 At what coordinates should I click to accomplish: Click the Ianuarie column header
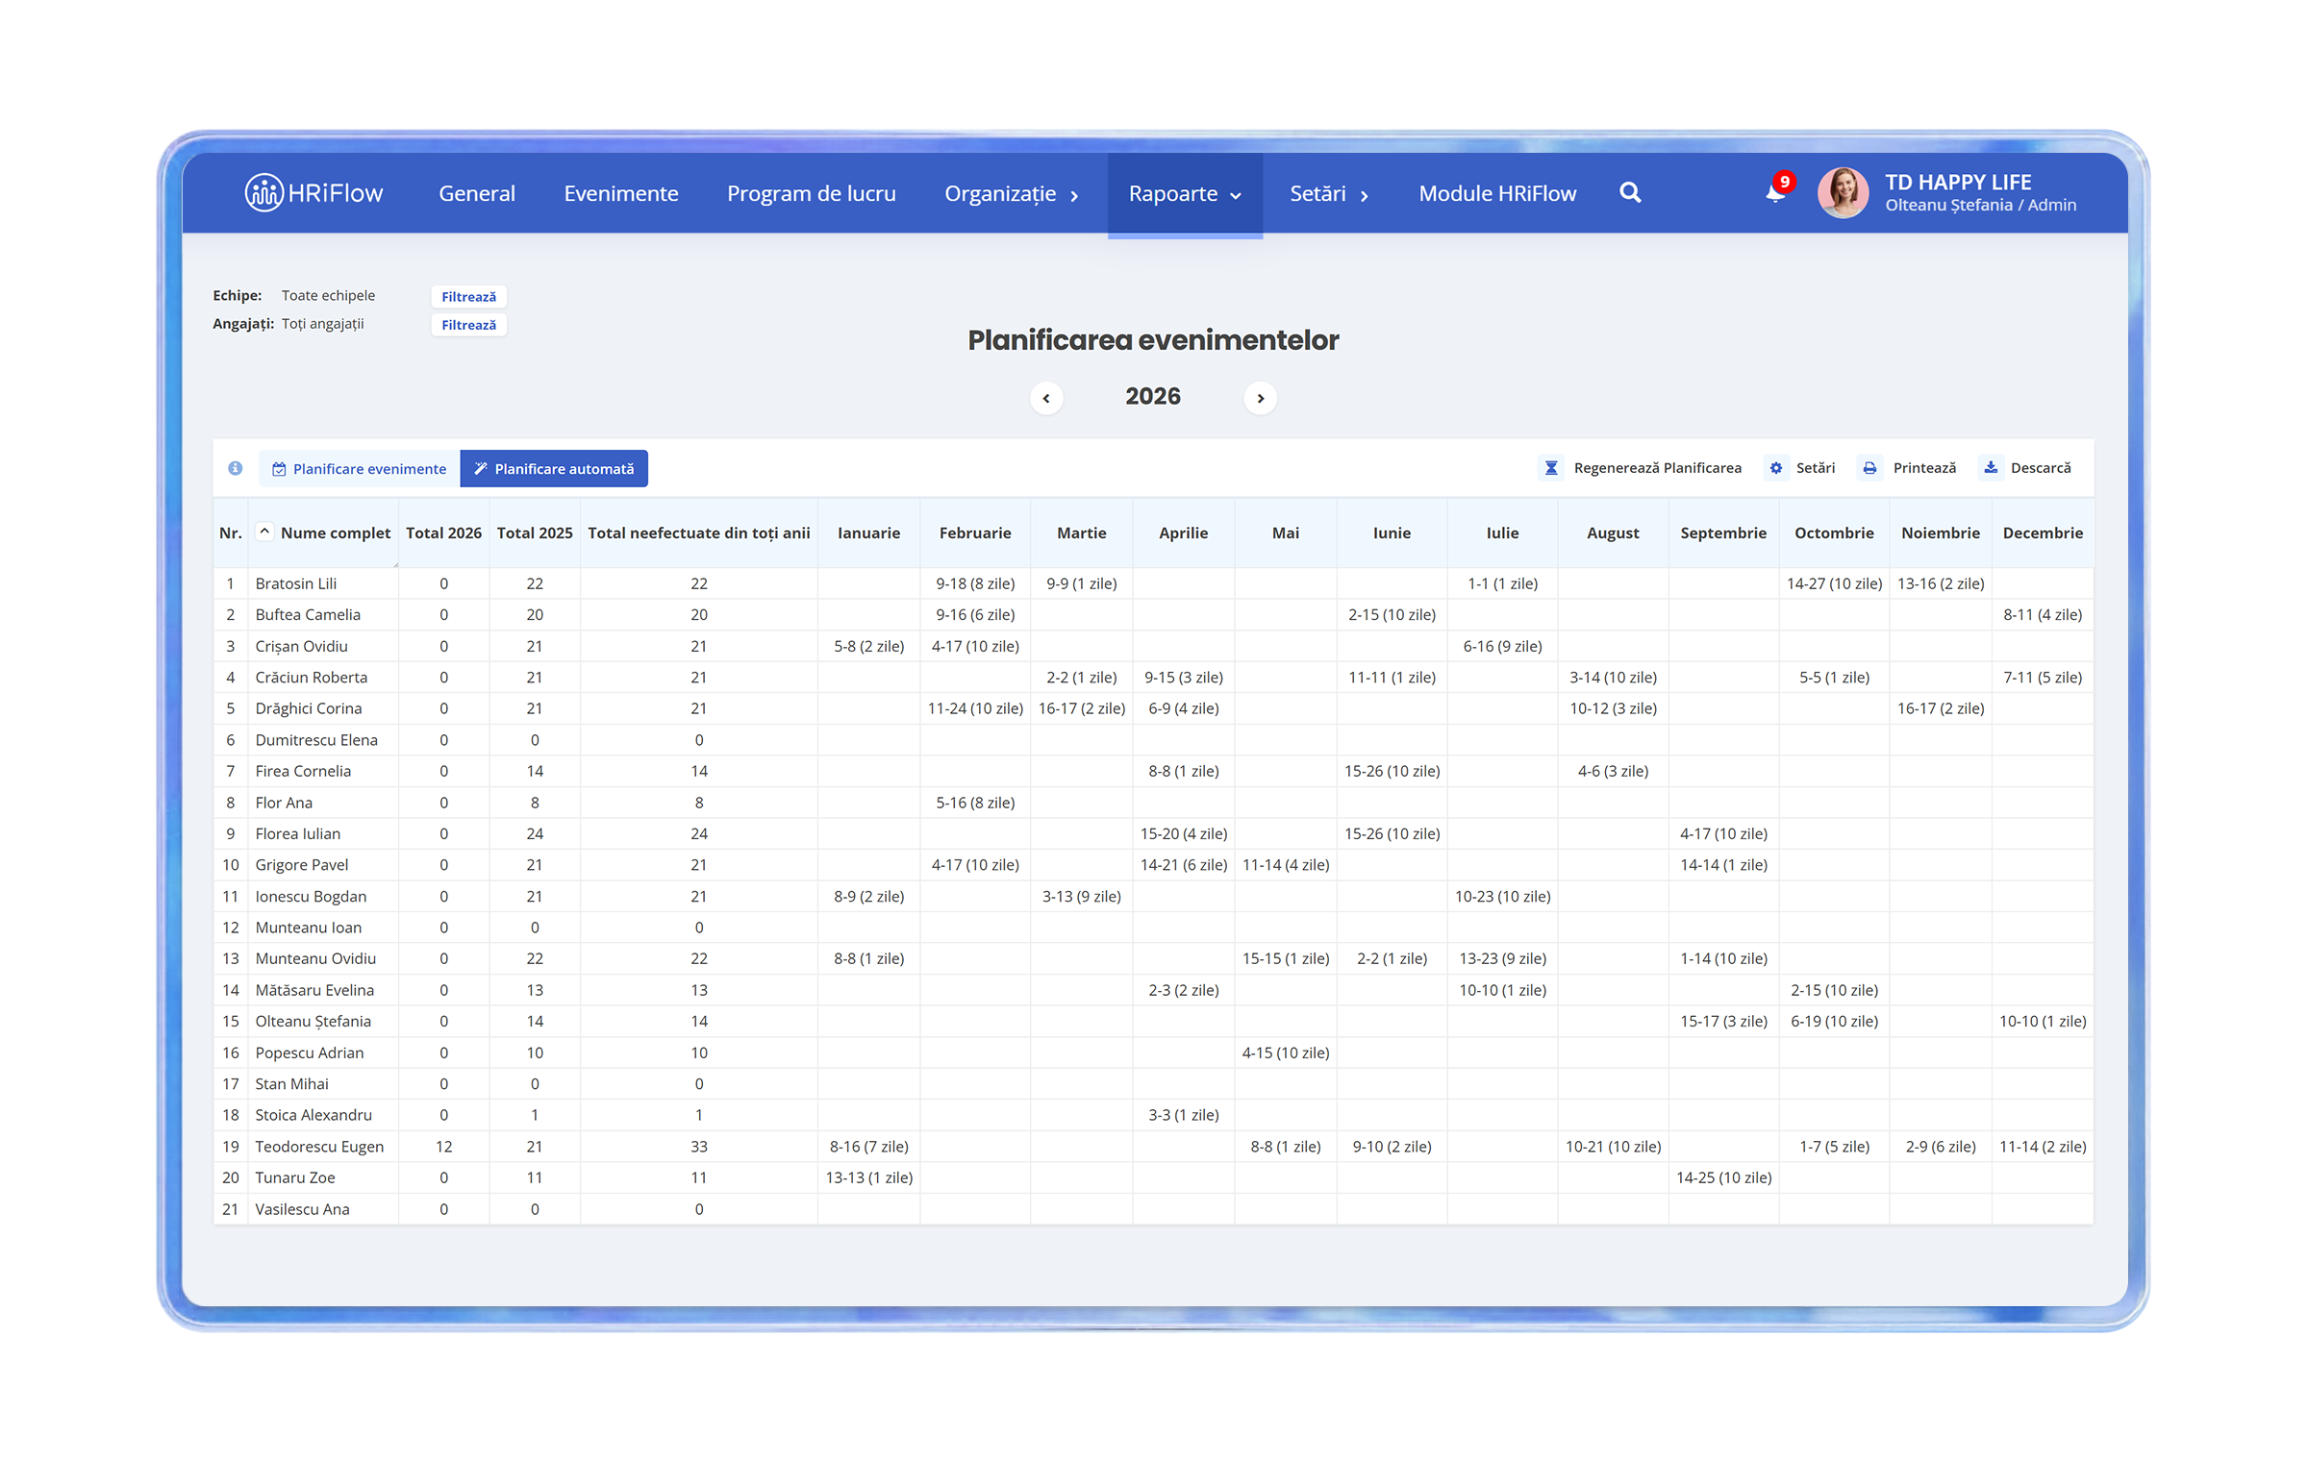868,532
